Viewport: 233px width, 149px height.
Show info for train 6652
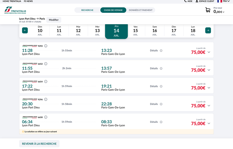coord(46,64)
